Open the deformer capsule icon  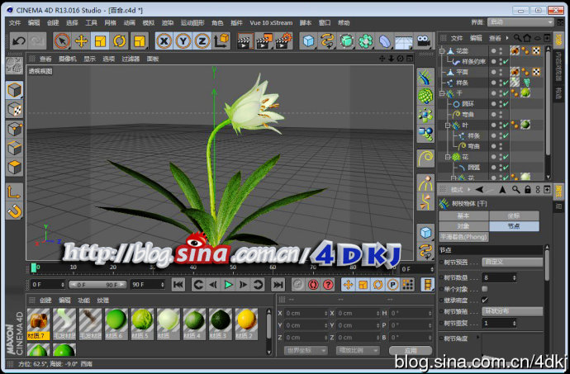pos(384,40)
